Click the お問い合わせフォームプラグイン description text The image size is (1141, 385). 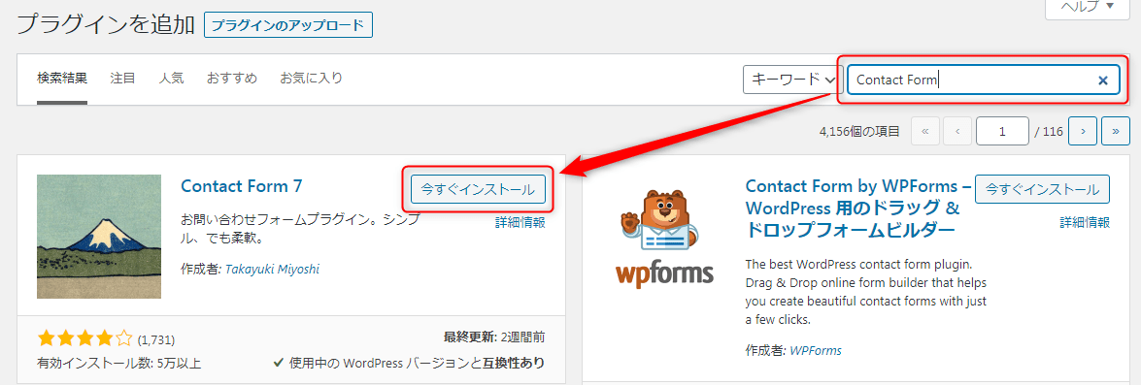tap(300, 228)
